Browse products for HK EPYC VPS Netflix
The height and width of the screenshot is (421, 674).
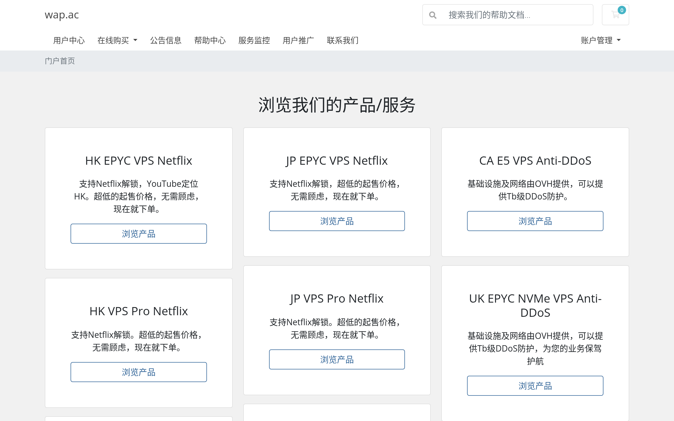pos(139,234)
